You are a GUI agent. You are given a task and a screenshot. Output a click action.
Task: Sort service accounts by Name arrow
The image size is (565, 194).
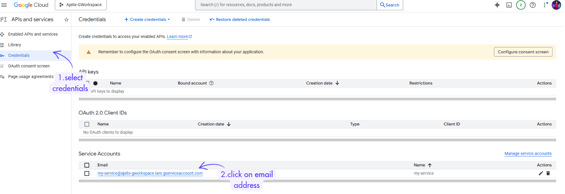(430, 165)
